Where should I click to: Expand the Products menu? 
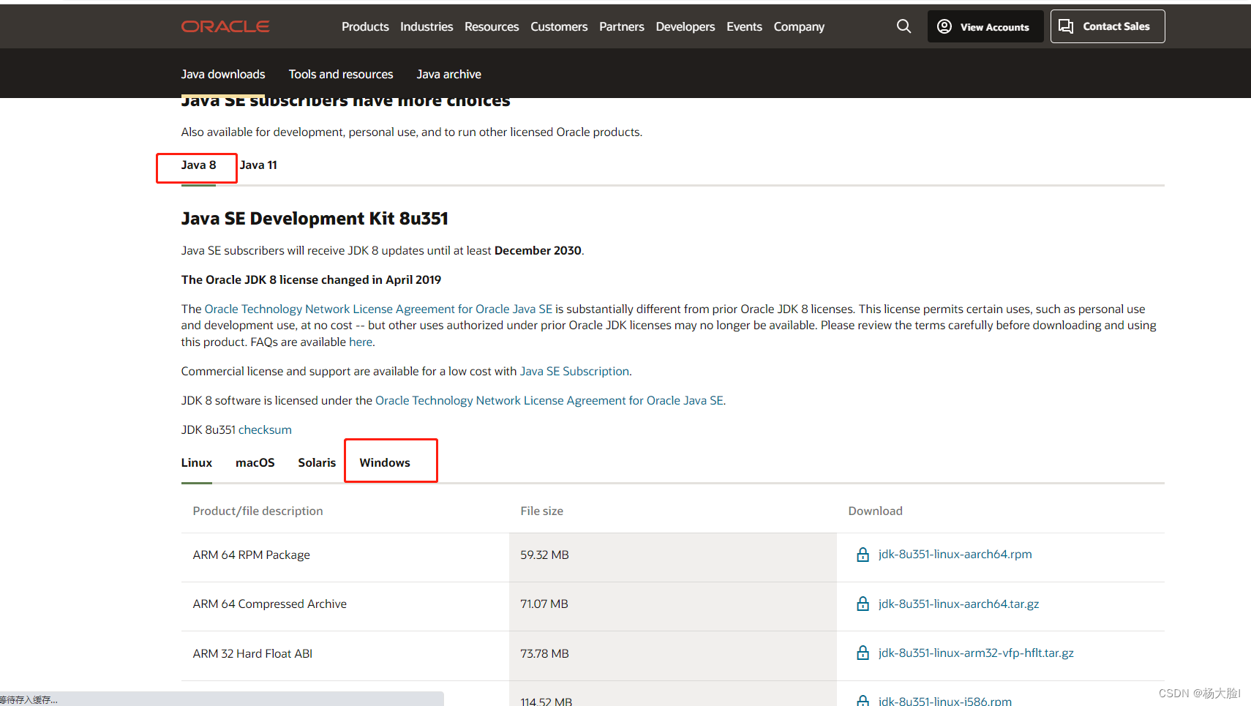[x=365, y=26]
